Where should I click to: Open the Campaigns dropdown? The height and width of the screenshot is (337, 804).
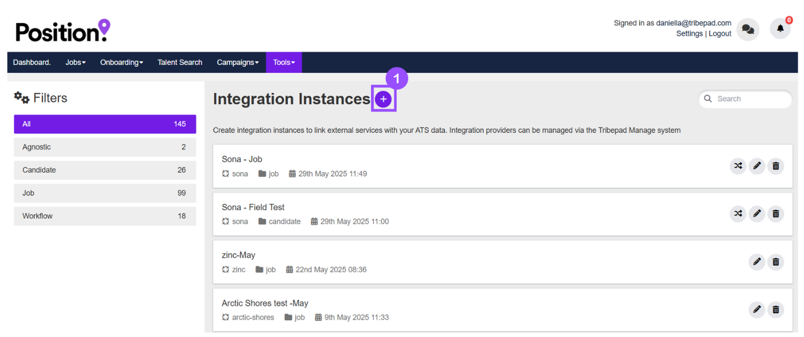[238, 62]
